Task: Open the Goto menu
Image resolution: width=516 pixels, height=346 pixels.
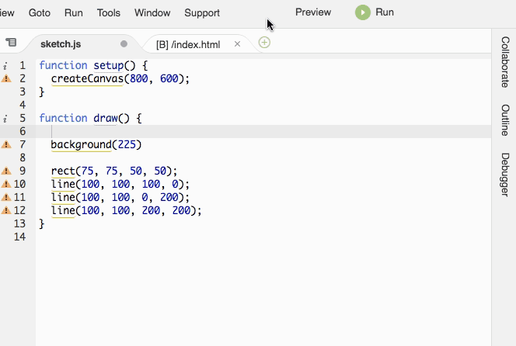Action: click(x=40, y=13)
